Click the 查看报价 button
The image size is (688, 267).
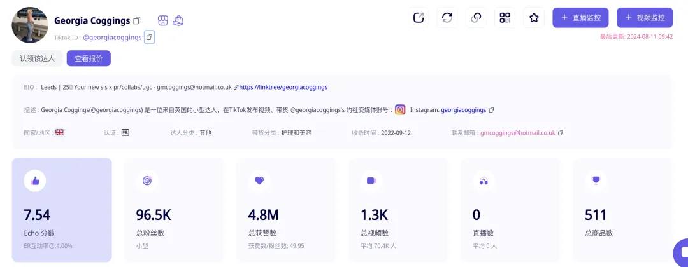pyautogui.click(x=89, y=58)
